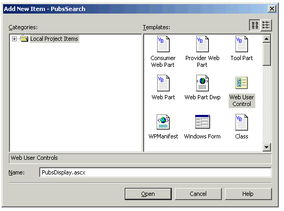Click the Open button
Viewport: 284px width, 211px height.
(148, 194)
